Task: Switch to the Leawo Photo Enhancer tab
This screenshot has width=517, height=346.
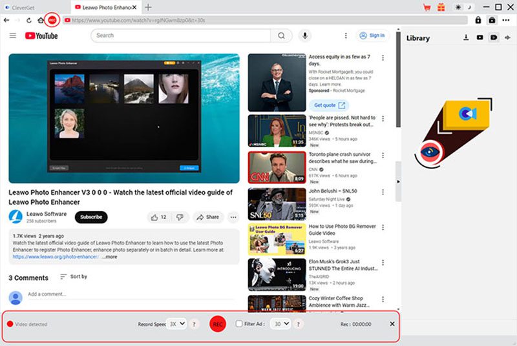Action: 103,7
